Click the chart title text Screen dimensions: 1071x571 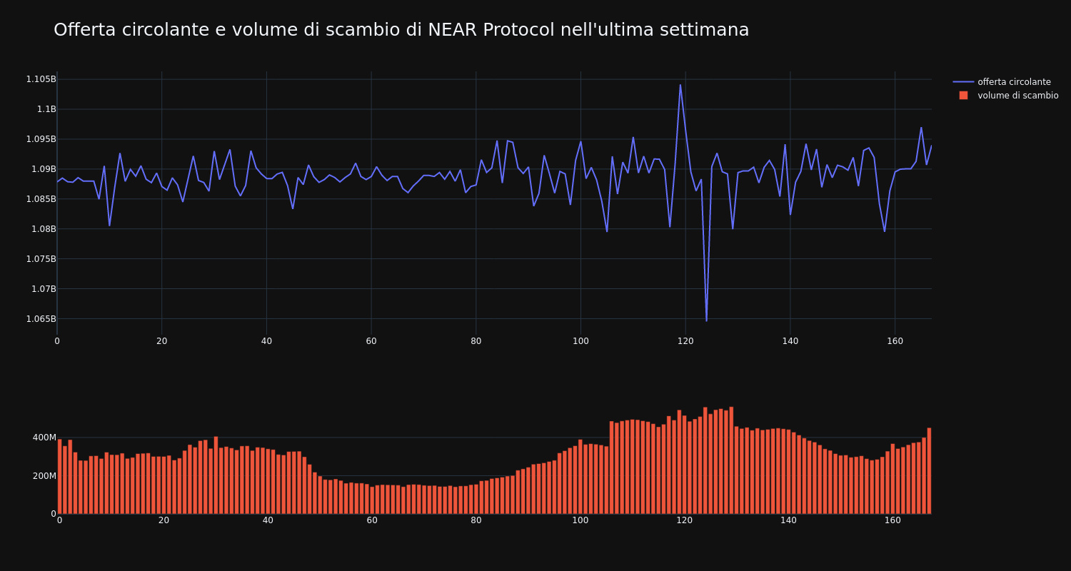pyautogui.click(x=401, y=30)
